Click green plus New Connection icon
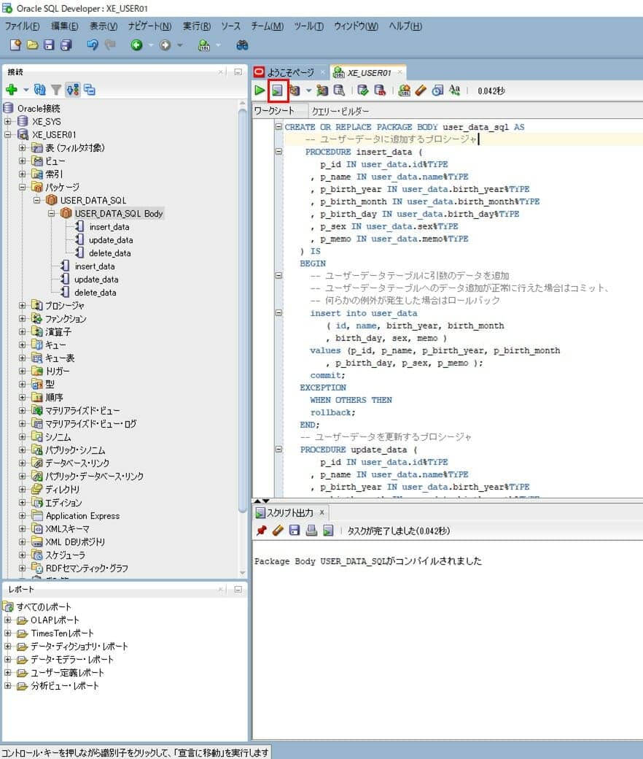Screen dimensions: 643x759 click(x=12, y=90)
